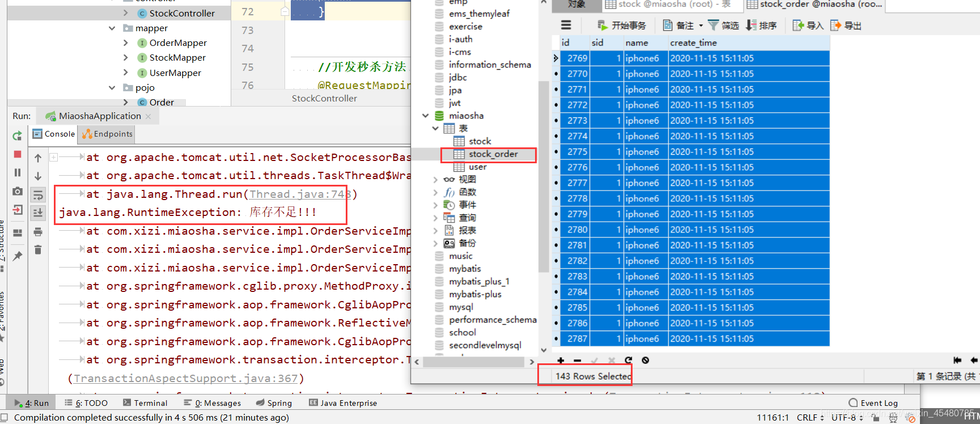Viewport: 980px width, 424px height.
Task: Refresh the table with the reload icon
Action: pos(628,360)
